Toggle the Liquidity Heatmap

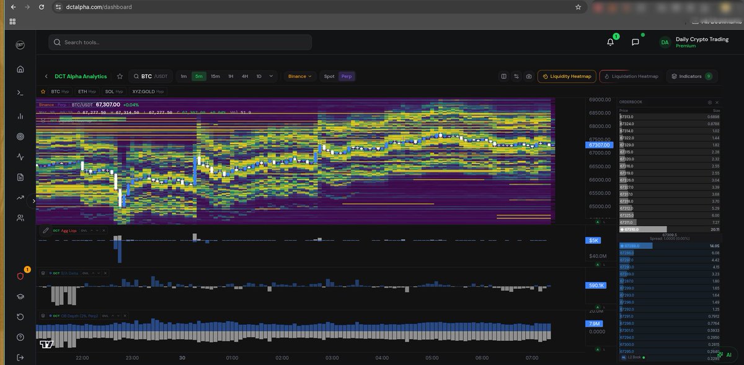(567, 76)
